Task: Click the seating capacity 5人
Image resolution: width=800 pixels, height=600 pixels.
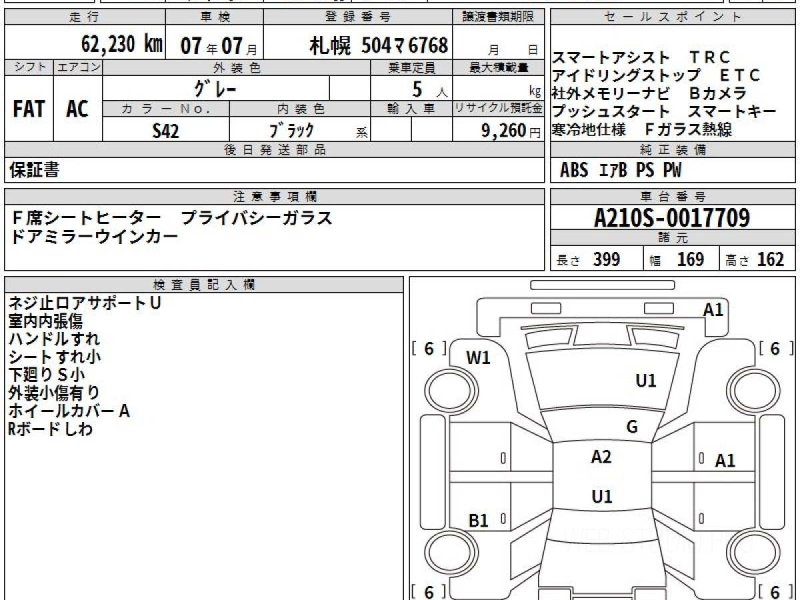Action: pyautogui.click(x=429, y=88)
